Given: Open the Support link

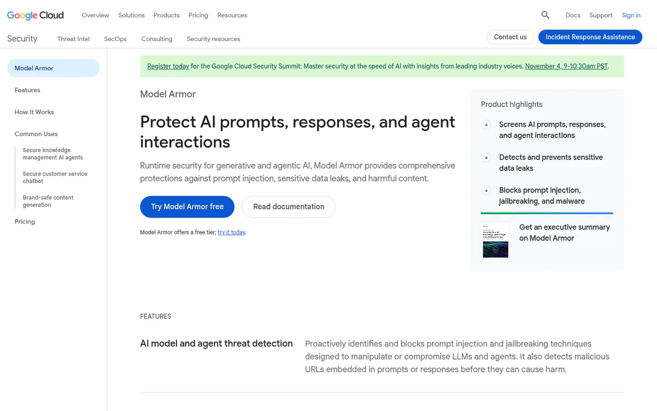Looking at the screenshot, I should click(601, 15).
